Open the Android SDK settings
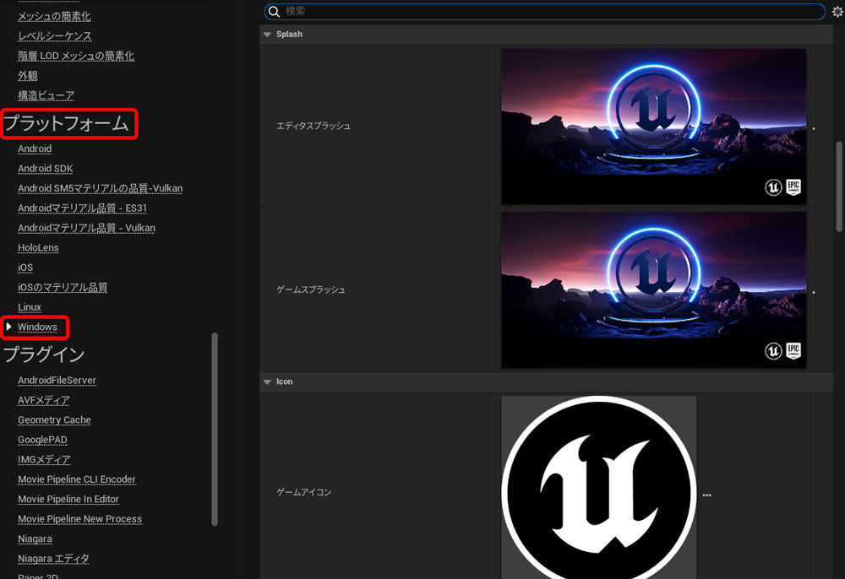 (x=46, y=169)
